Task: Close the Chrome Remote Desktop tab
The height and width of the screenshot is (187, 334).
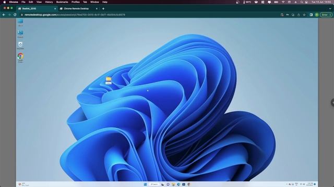Action: pos(97,9)
